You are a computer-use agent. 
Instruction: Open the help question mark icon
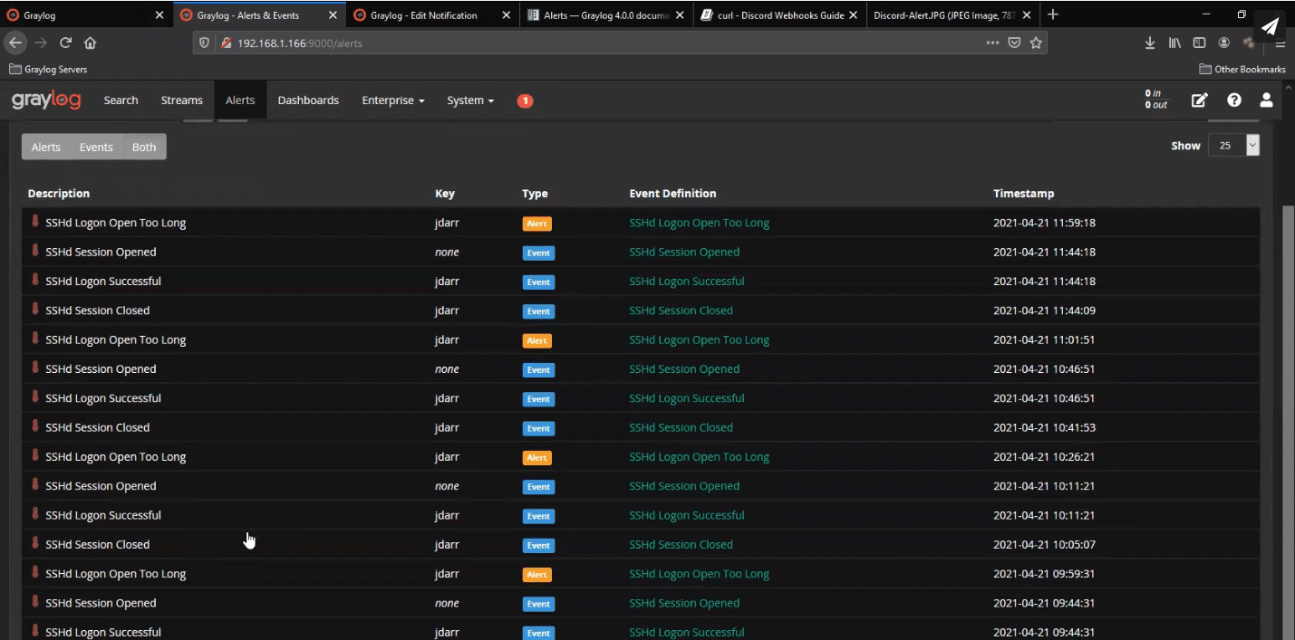pos(1233,100)
